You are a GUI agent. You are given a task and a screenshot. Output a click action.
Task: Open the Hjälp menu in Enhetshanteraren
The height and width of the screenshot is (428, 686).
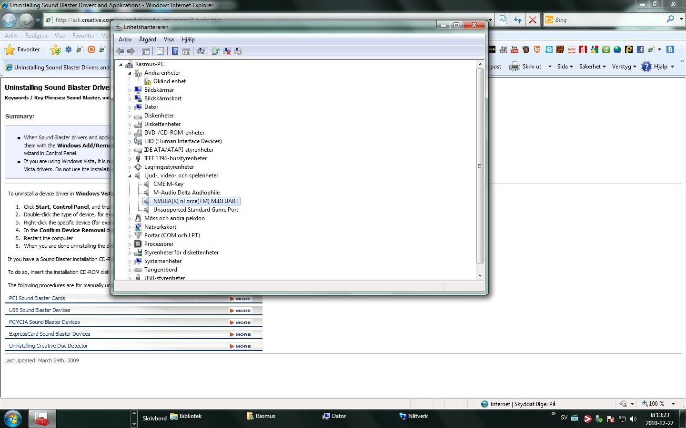[188, 39]
